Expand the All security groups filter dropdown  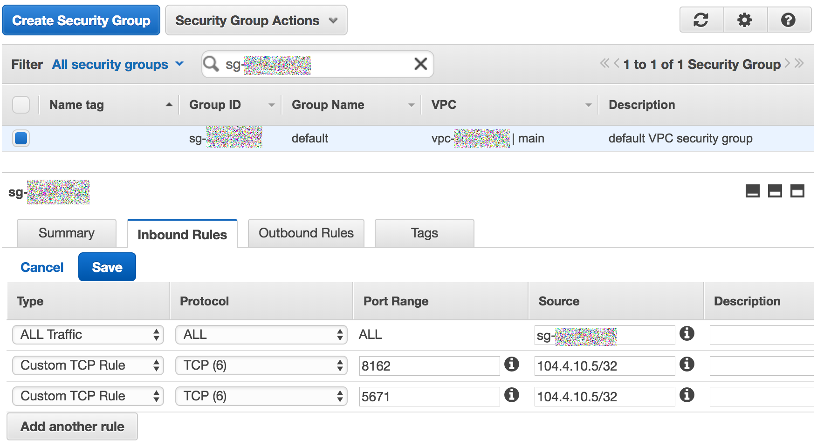coord(118,64)
